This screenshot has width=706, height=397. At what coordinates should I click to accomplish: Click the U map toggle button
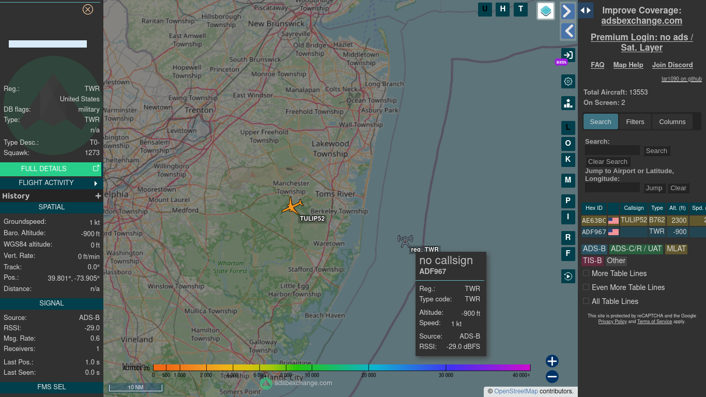coord(485,9)
